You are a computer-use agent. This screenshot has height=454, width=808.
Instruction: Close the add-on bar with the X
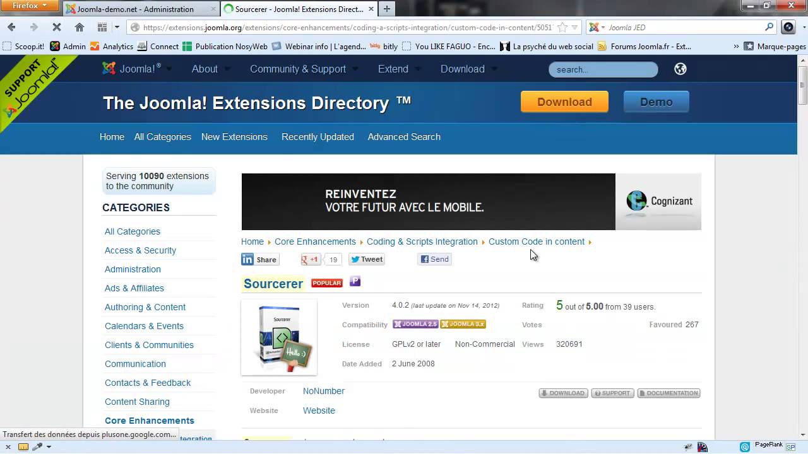click(8, 447)
